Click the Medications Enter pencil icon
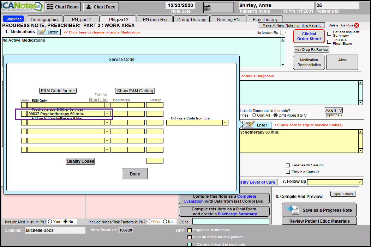The width and height of the screenshot is (371, 247). click(x=42, y=32)
